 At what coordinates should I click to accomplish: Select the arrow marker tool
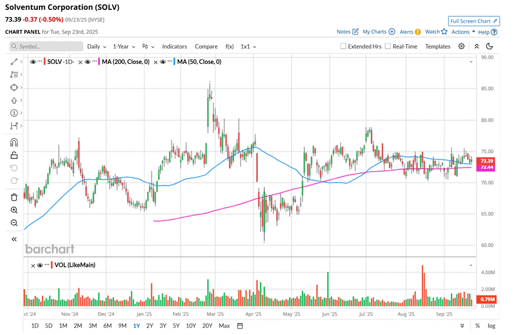14,101
